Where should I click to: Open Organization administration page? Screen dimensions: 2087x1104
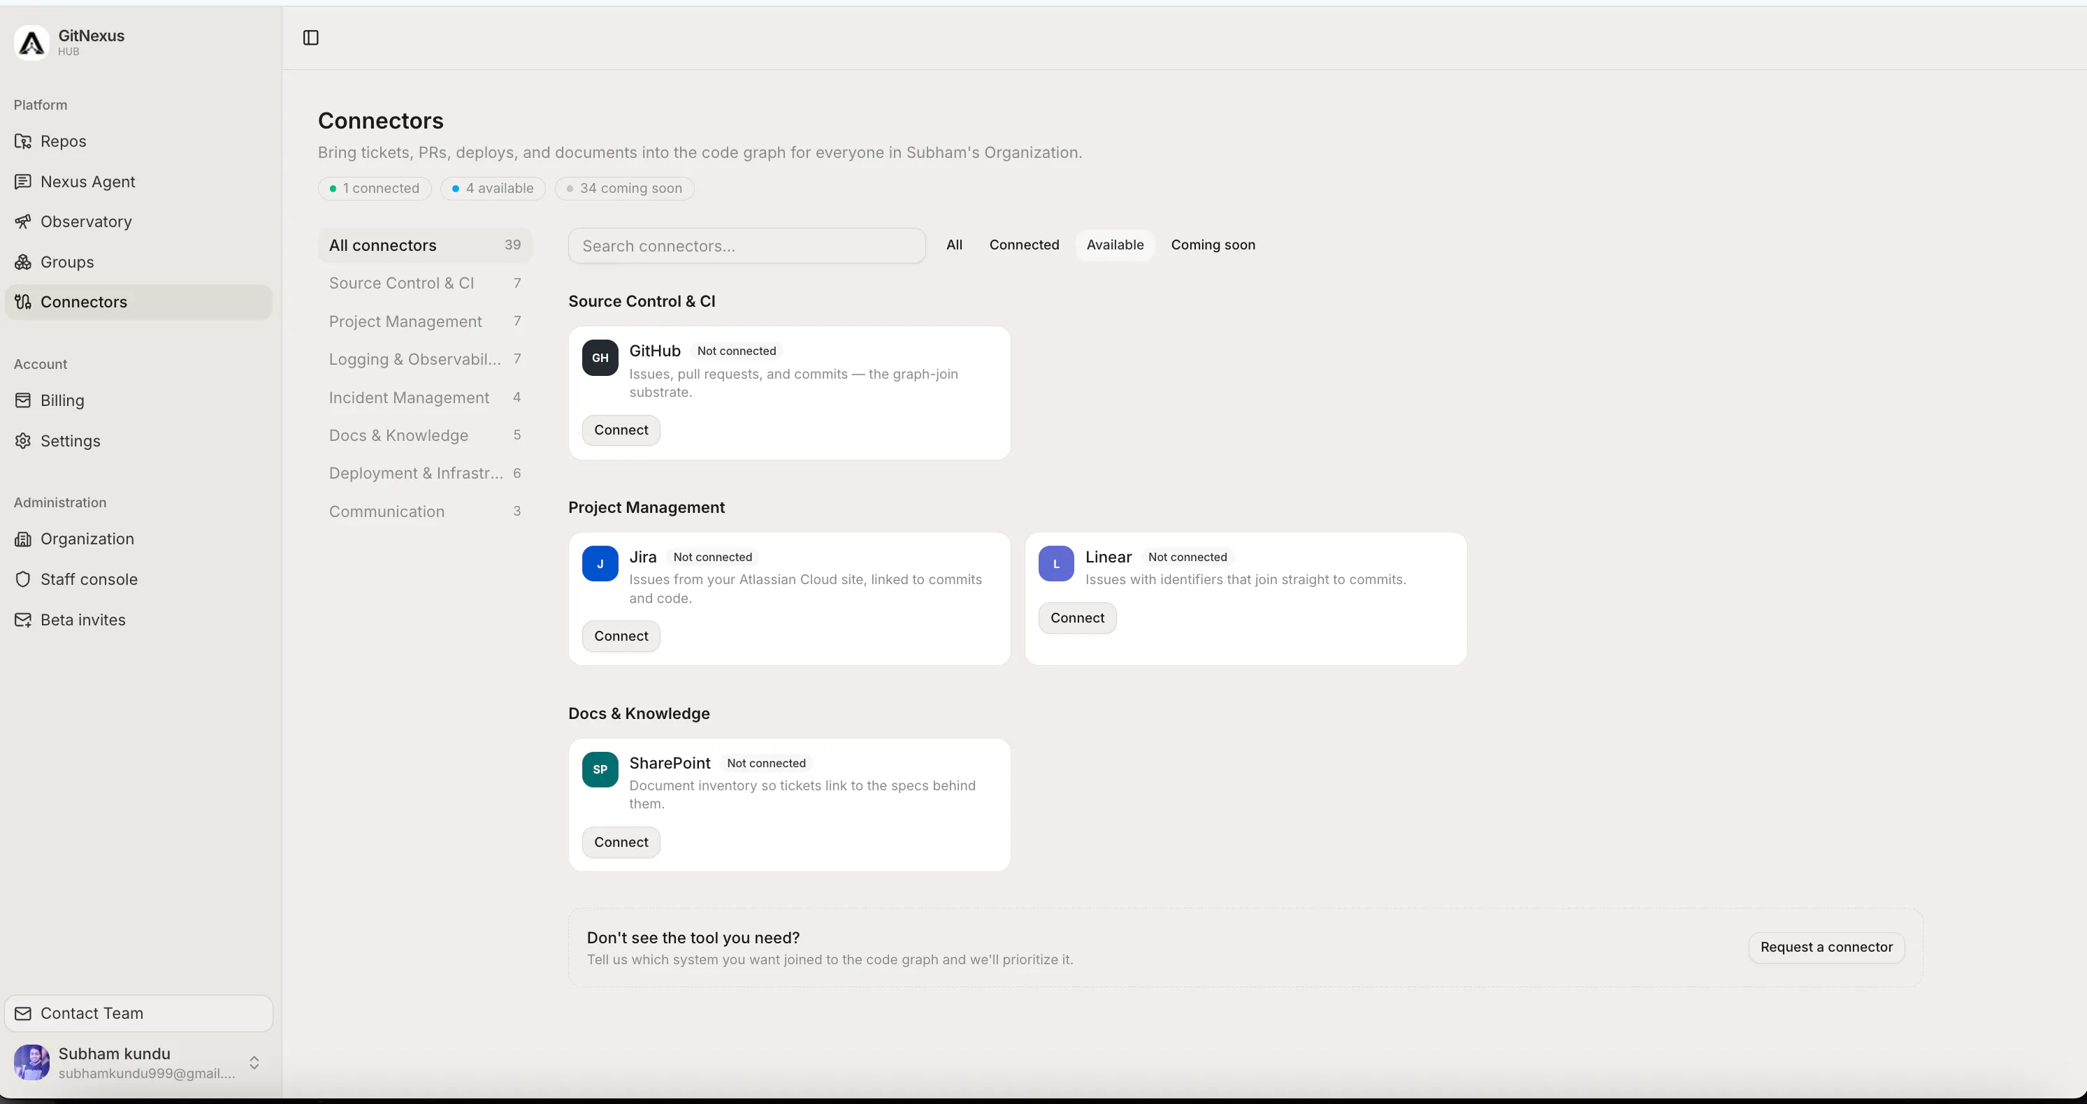coord(138,539)
